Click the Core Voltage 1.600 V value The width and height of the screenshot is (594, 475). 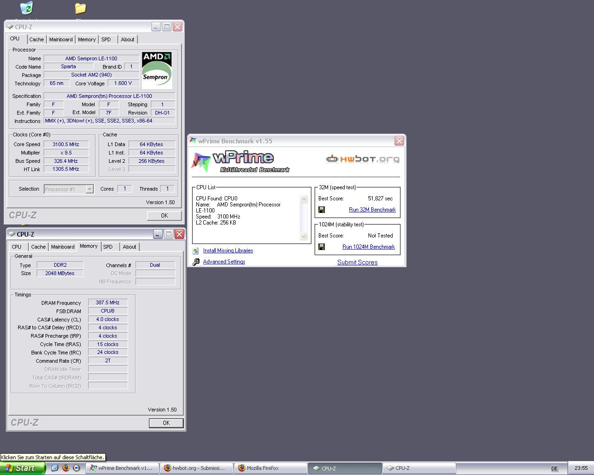point(123,83)
